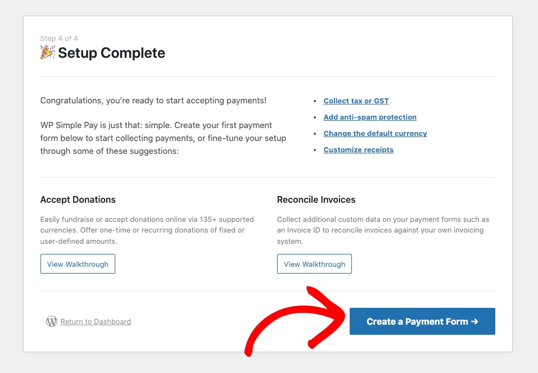This screenshot has height=373, width=538.
Task: Open the Collect tax or GST link
Action: (x=356, y=101)
